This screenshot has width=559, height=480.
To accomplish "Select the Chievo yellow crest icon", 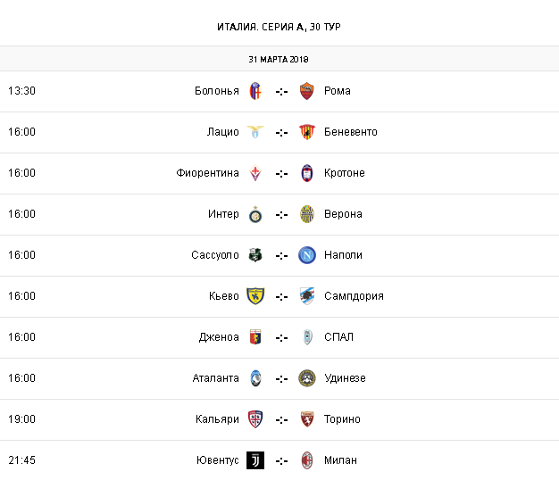I will coord(255,296).
